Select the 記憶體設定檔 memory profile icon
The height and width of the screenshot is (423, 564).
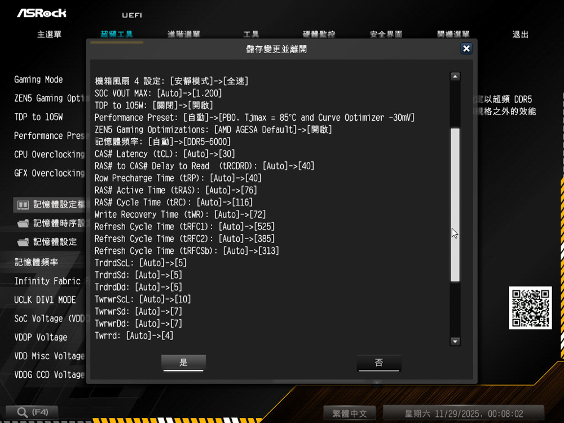23,205
